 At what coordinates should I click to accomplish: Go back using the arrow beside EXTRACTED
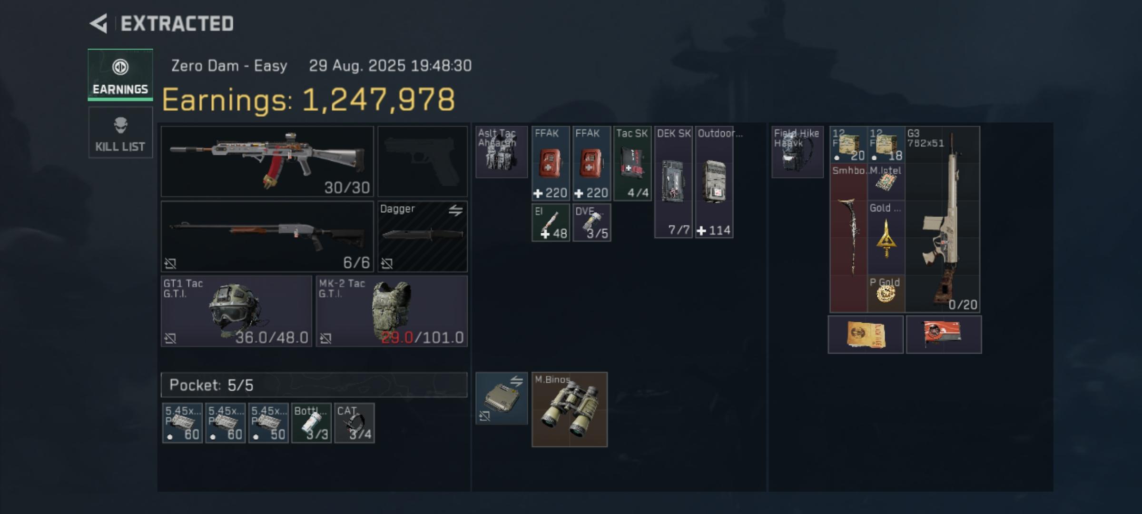[x=98, y=23]
